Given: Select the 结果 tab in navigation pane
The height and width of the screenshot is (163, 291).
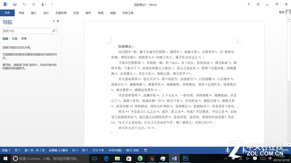Looking at the screenshot, I should pos(24,38).
